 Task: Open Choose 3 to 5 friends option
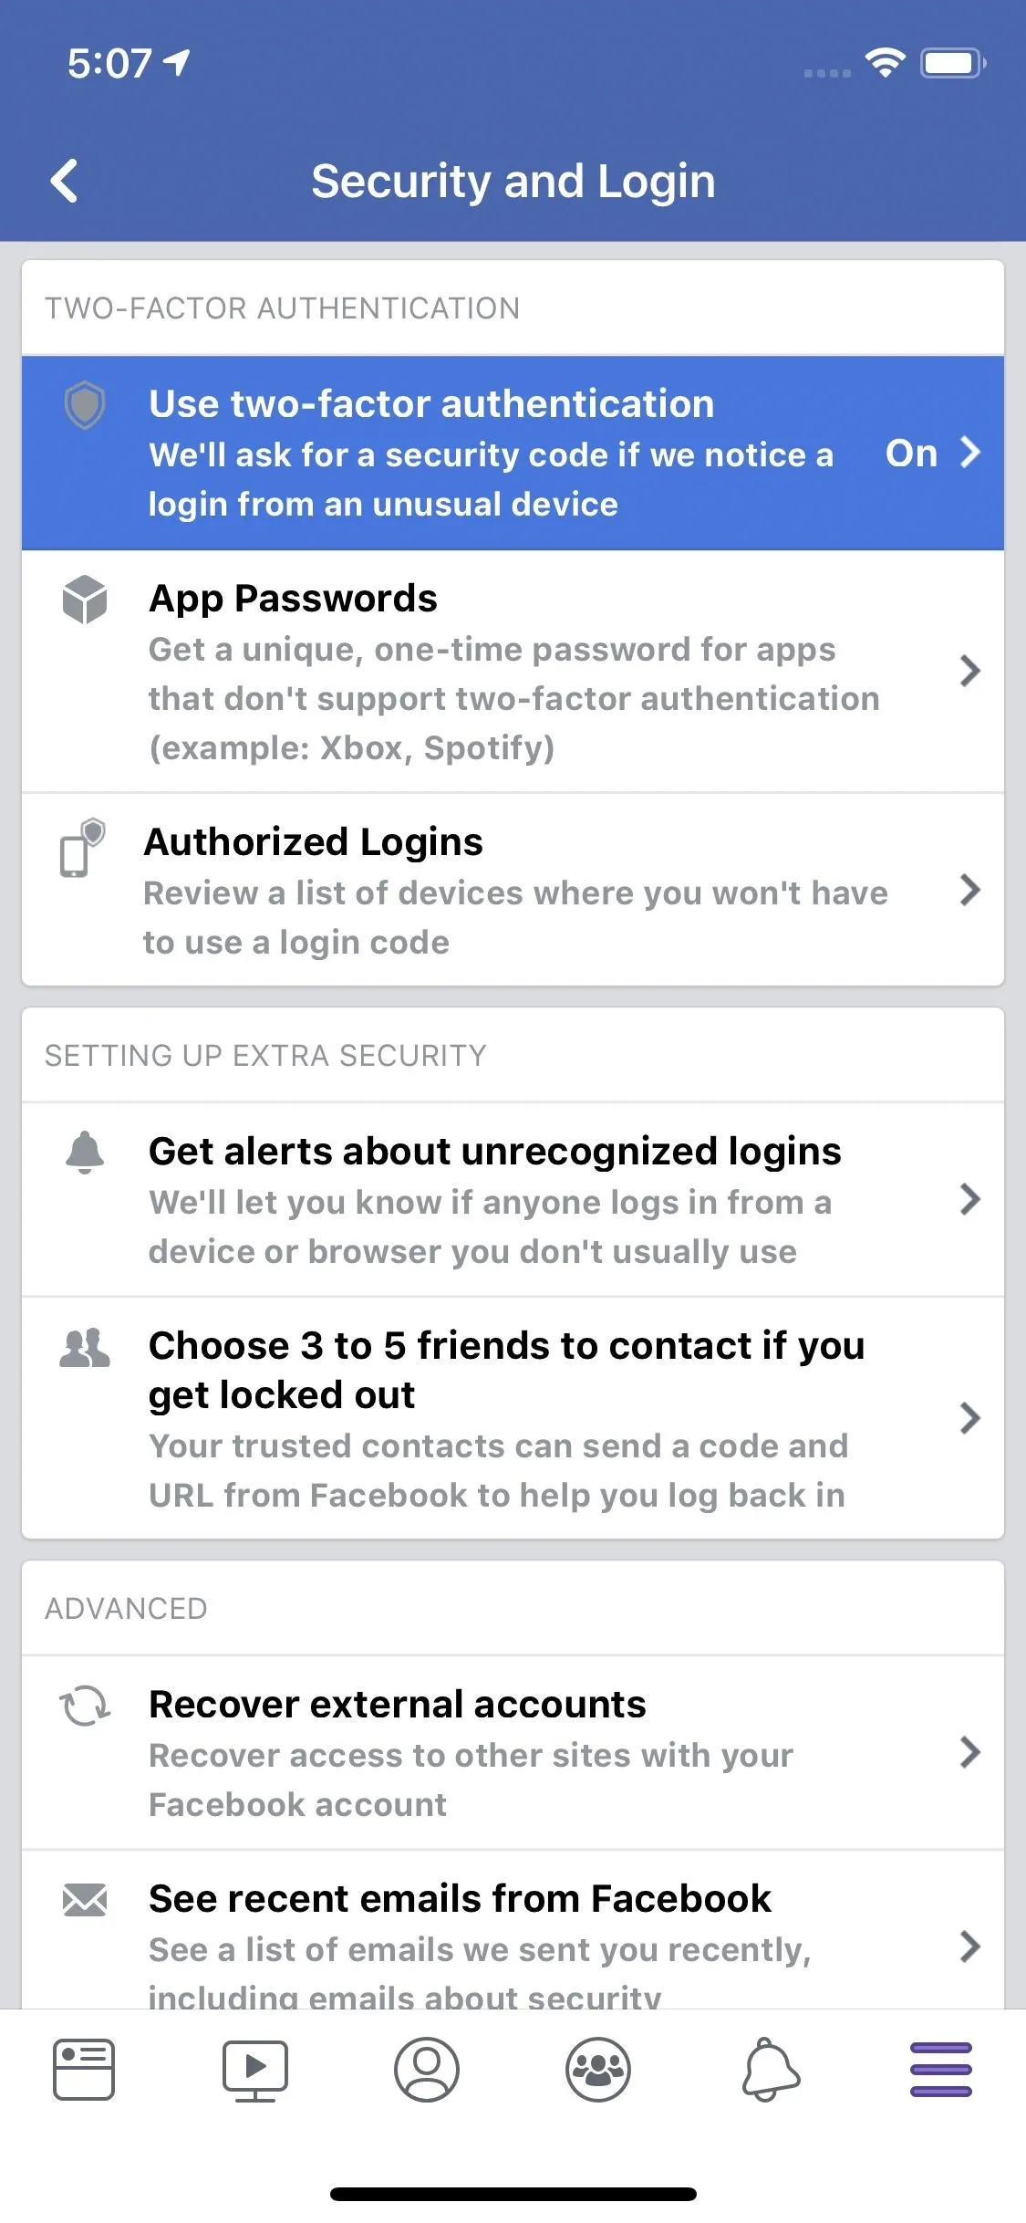tap(513, 1418)
